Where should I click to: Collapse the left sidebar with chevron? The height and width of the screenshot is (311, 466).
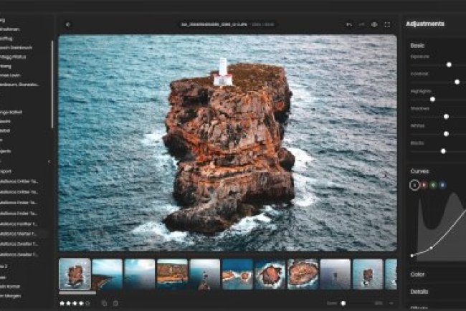49,162
